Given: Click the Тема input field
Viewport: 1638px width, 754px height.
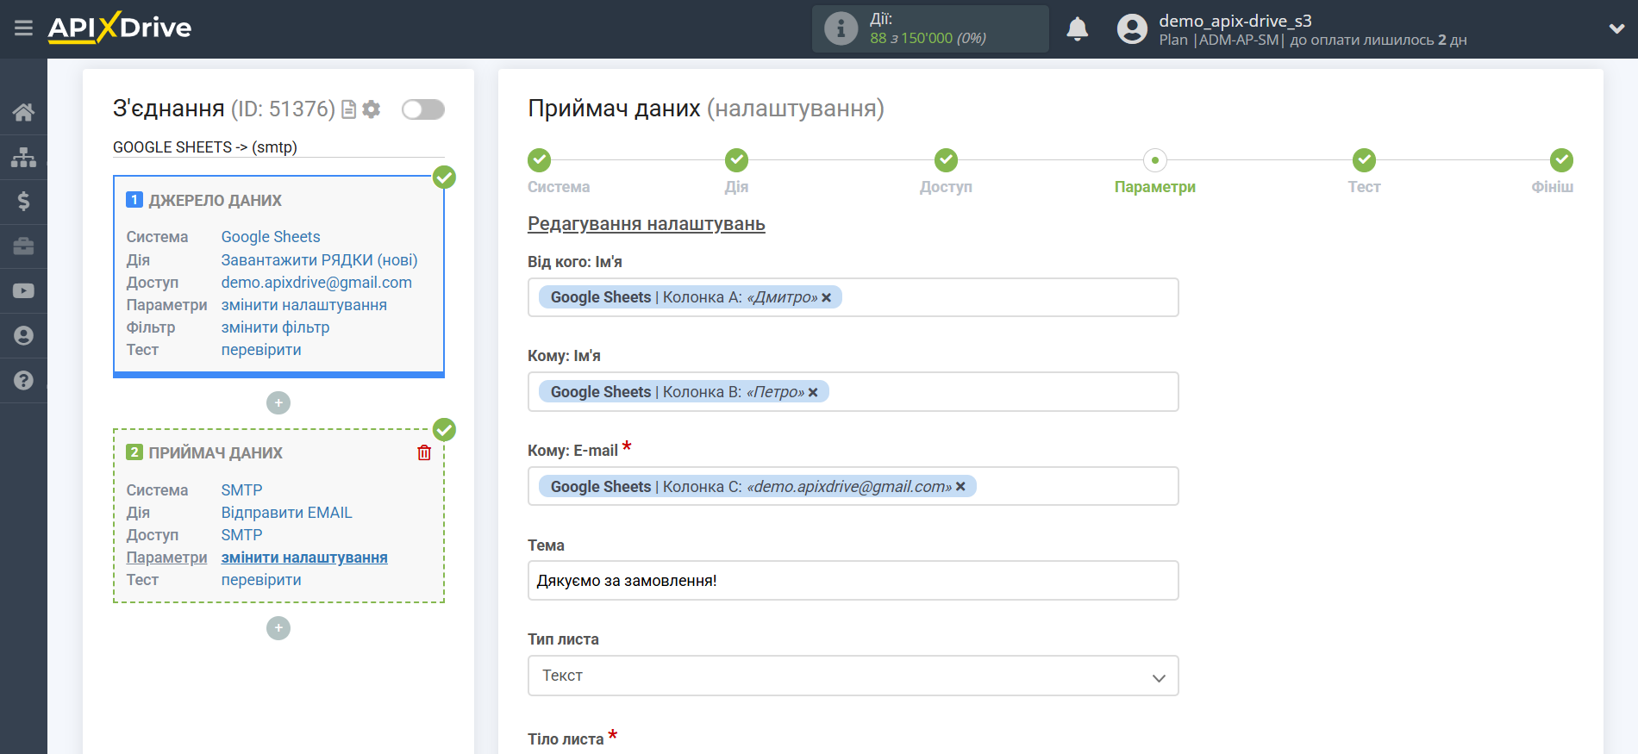Looking at the screenshot, I should [x=853, y=581].
